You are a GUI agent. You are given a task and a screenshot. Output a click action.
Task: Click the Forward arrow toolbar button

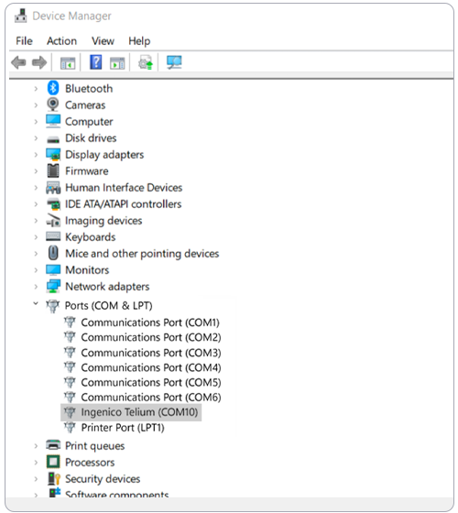tap(39, 62)
